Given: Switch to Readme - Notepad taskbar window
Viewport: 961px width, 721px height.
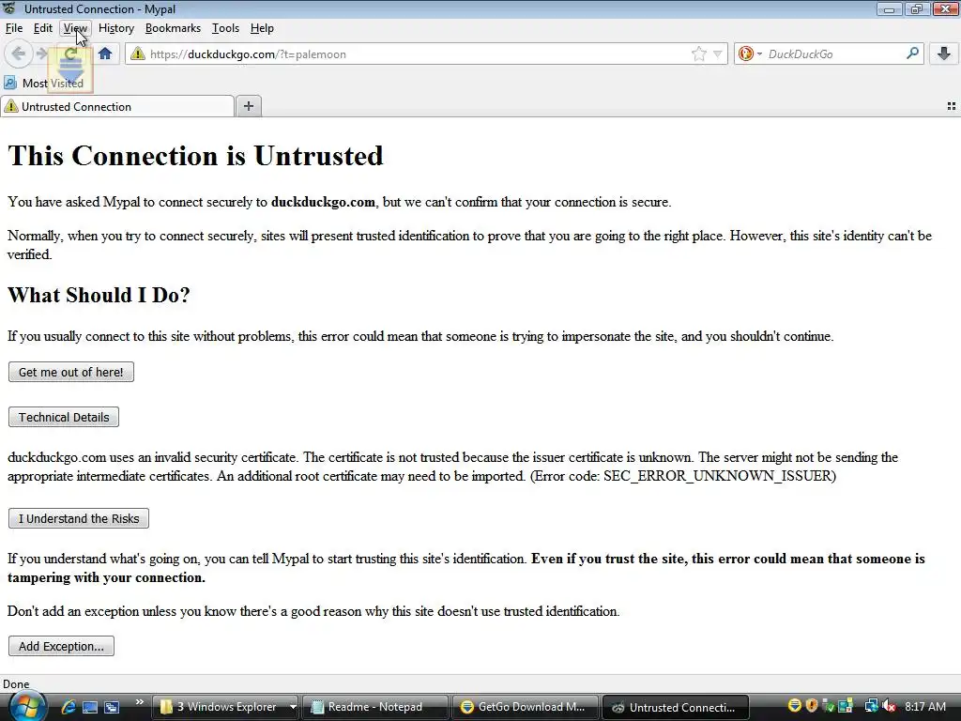Looking at the screenshot, I should (375, 707).
